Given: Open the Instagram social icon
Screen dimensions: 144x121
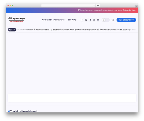Looking at the screenshot, I should 94,20.
